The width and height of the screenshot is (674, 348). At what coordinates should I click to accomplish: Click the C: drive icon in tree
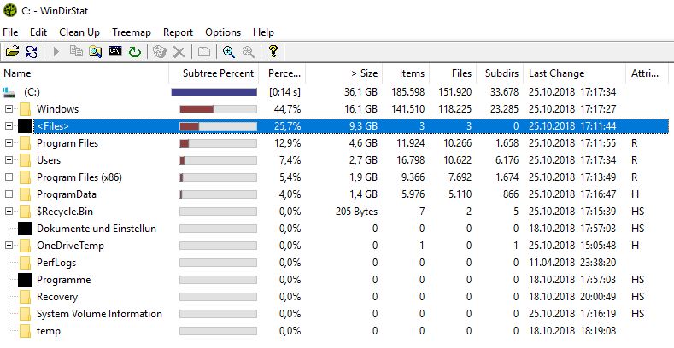(x=9, y=92)
